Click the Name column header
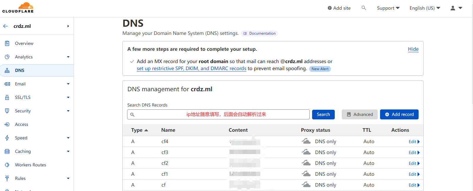 tap(168, 130)
